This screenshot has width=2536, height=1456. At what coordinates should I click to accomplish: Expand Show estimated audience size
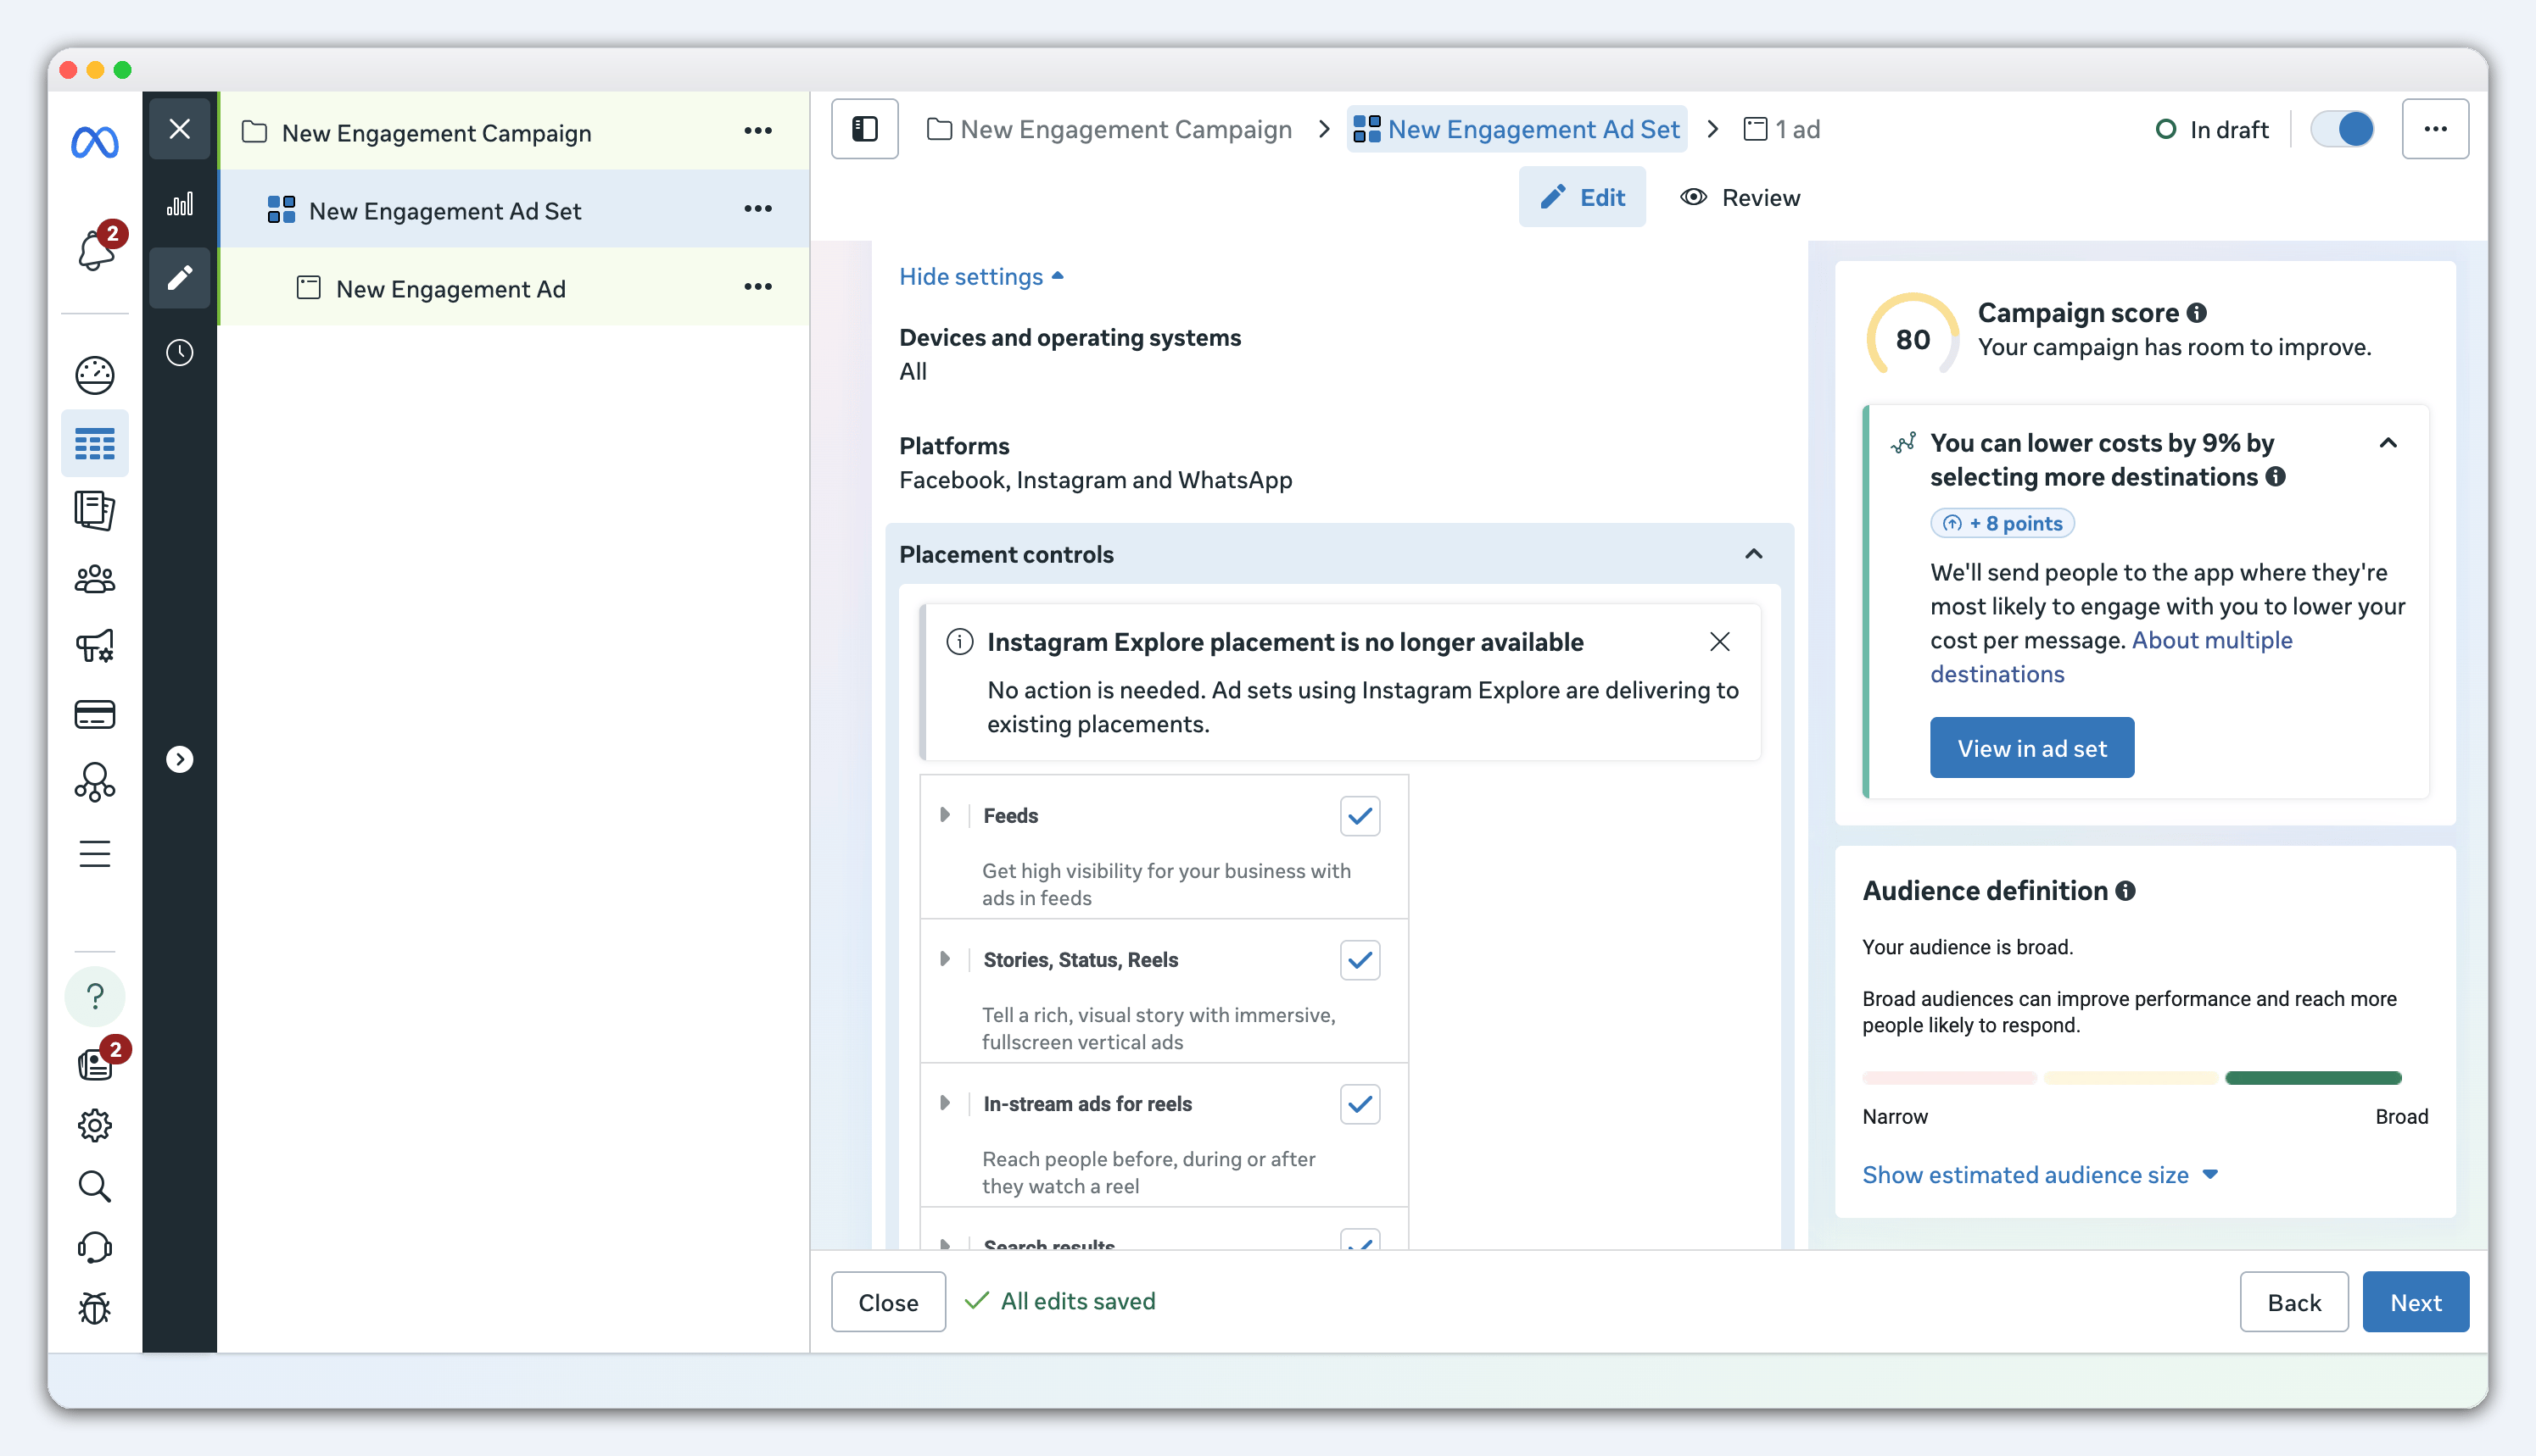coord(2040,1175)
